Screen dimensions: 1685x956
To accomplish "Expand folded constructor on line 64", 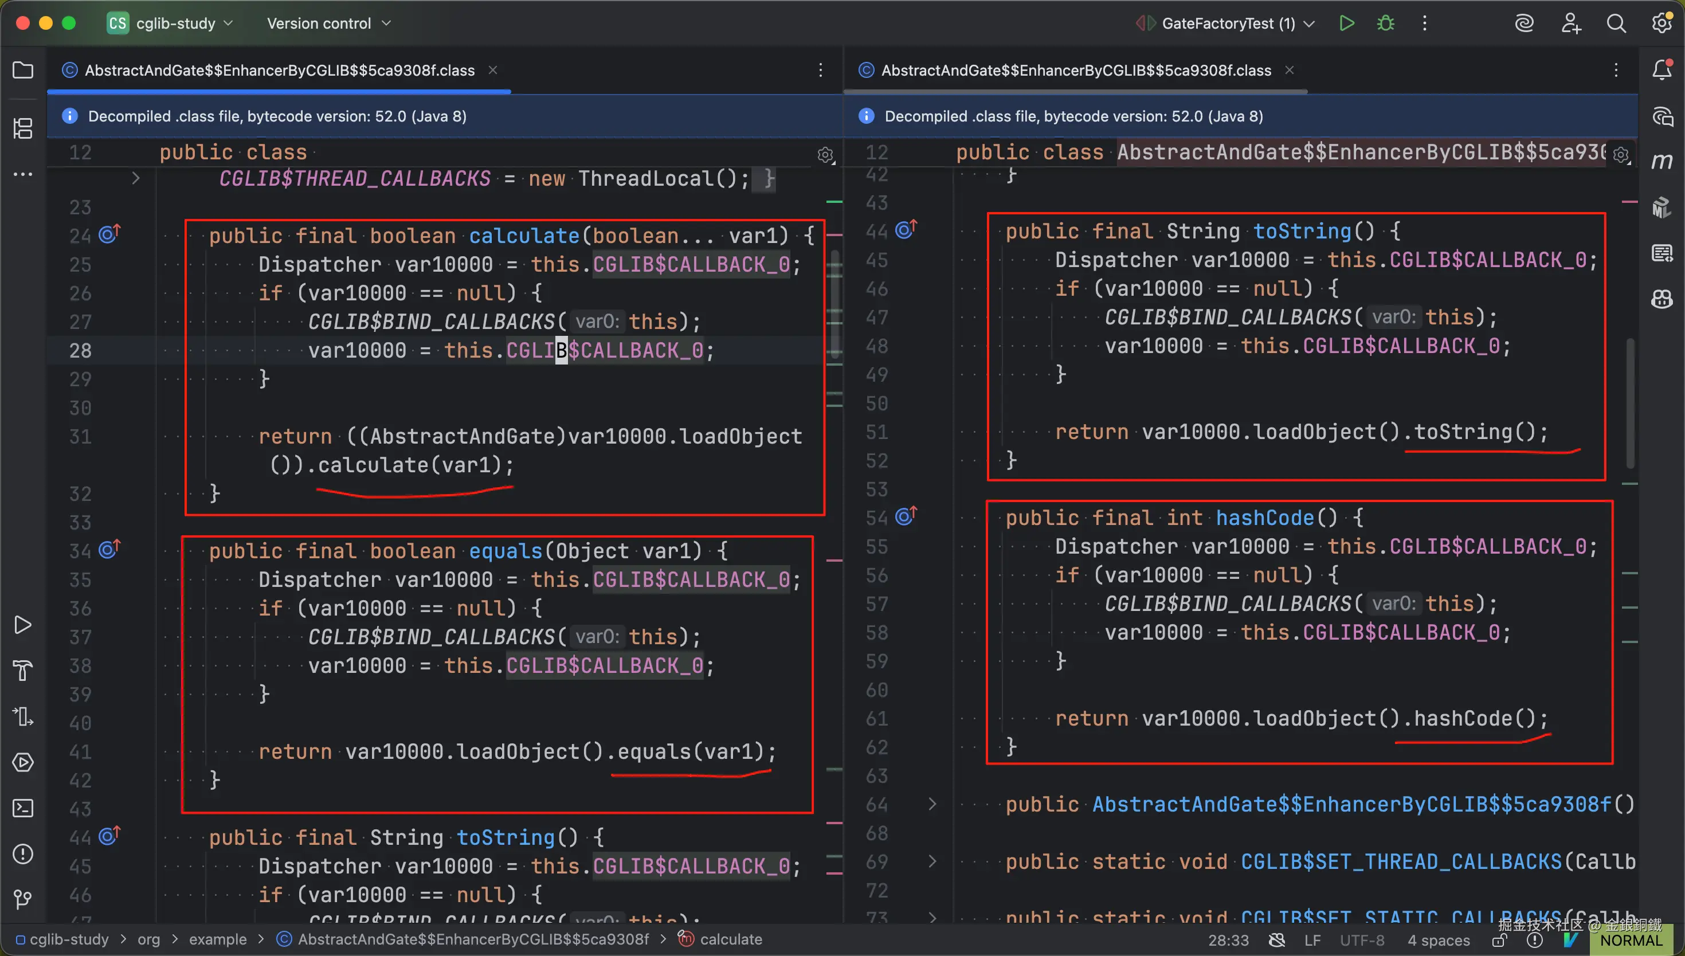I will tap(932, 804).
